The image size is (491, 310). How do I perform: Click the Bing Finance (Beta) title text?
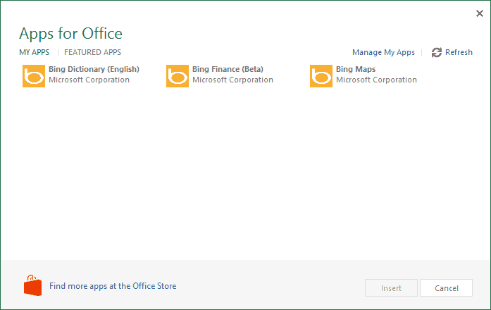pos(228,69)
